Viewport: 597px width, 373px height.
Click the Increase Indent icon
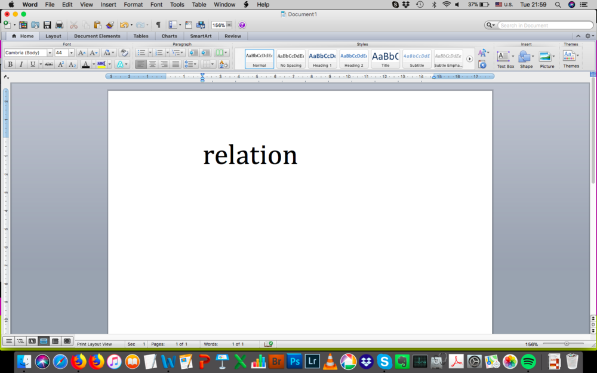click(x=205, y=53)
